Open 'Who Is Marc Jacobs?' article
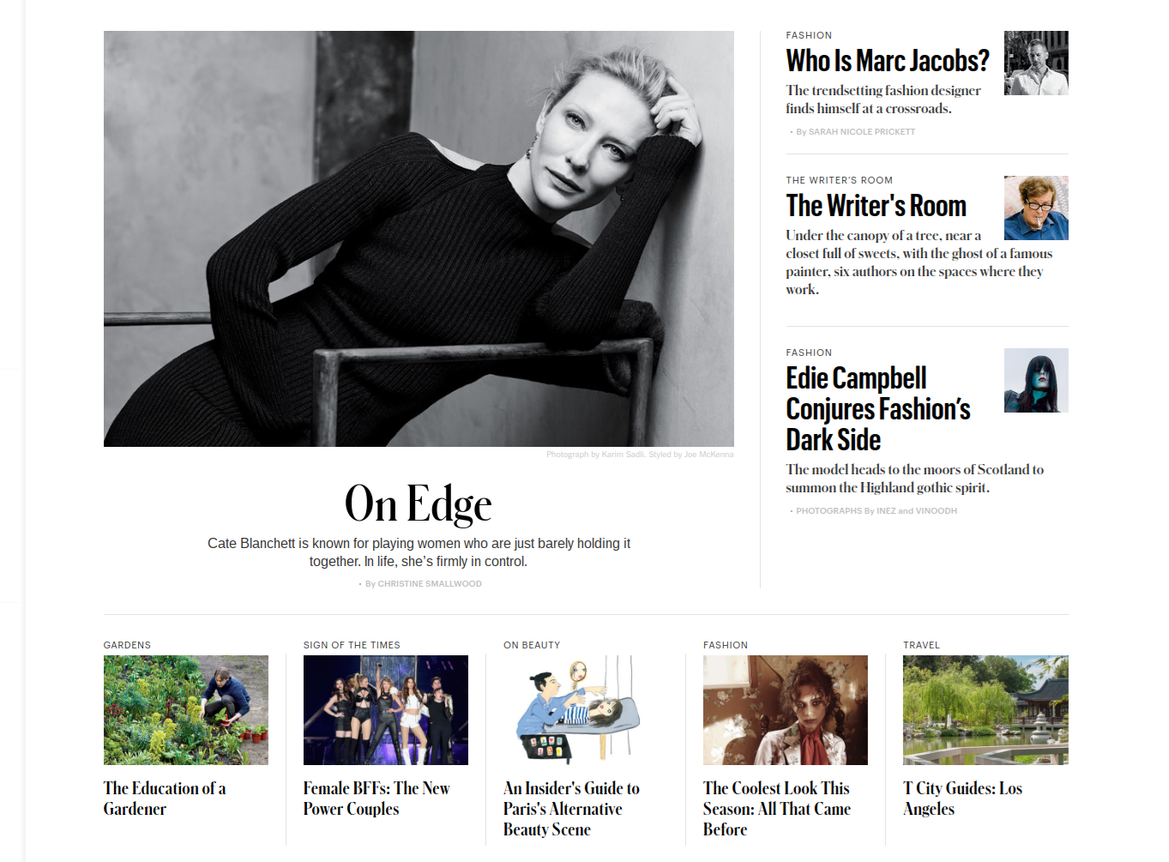The image size is (1169, 862). [888, 61]
